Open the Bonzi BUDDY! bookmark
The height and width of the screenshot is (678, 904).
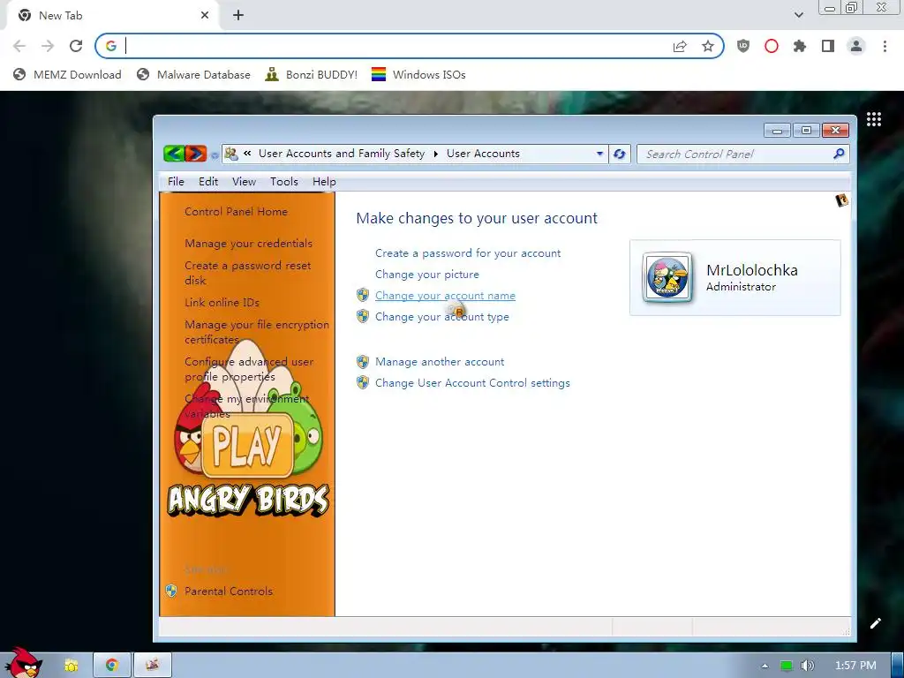312,74
